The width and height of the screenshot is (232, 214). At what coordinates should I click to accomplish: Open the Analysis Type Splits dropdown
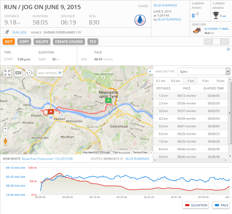203,72
